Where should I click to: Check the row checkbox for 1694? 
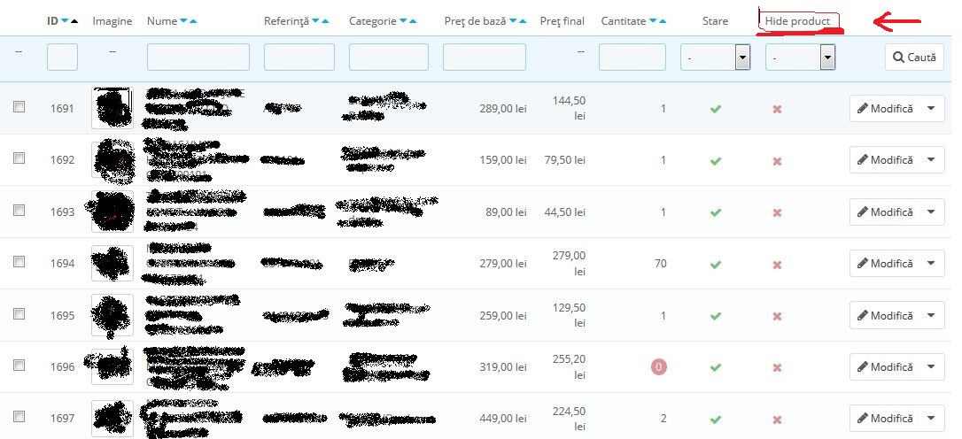point(19,262)
